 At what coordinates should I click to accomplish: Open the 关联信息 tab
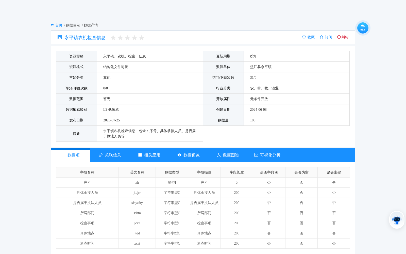click(110, 155)
